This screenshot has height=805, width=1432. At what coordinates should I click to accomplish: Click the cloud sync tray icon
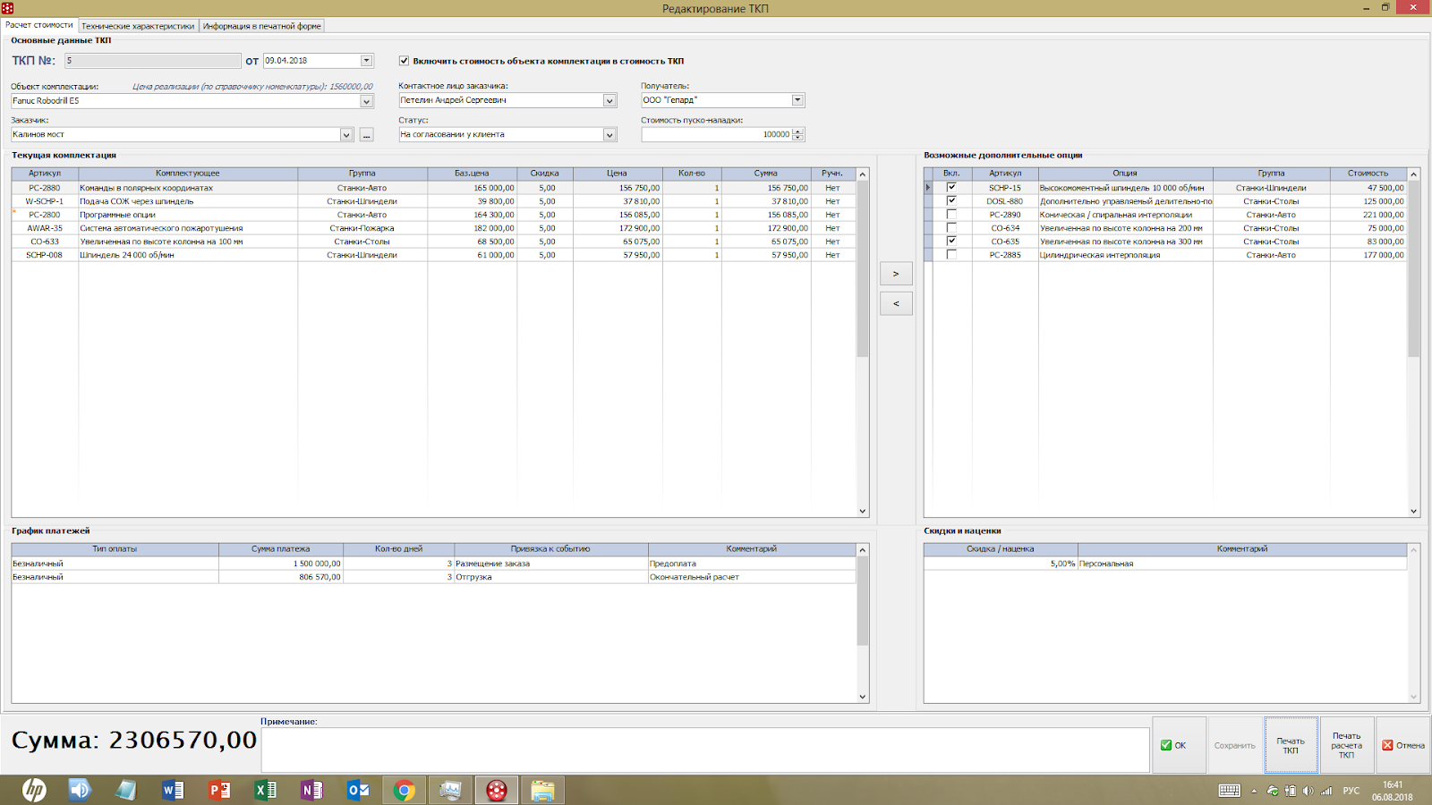click(1273, 791)
